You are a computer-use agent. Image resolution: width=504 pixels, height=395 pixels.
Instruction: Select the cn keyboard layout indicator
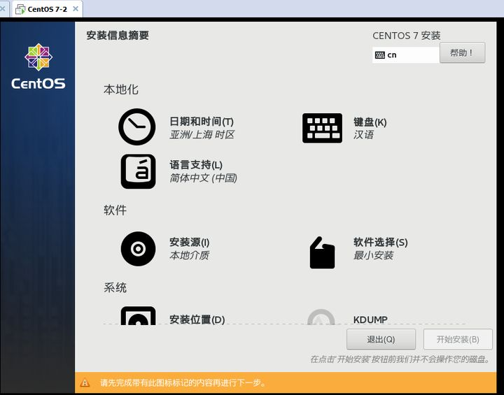point(405,55)
